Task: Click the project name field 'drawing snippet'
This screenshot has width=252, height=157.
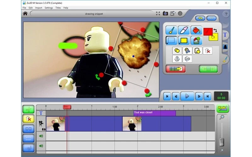Action: 92,14
